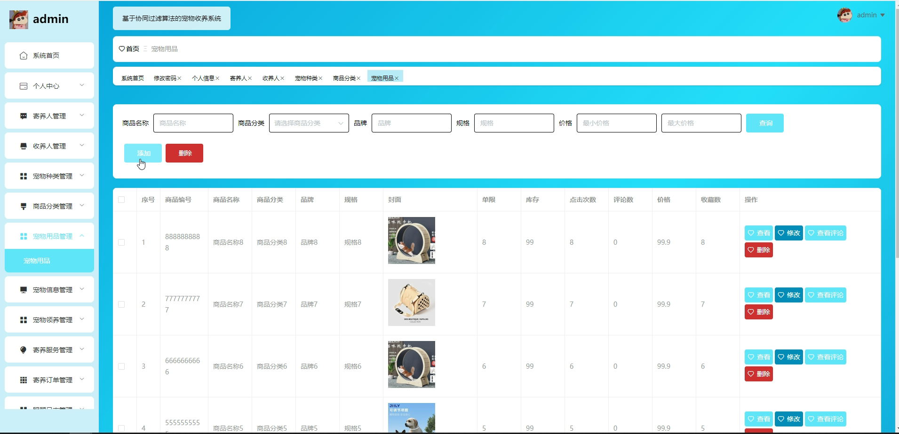Close the 宠物用品 tab with its X

[397, 78]
